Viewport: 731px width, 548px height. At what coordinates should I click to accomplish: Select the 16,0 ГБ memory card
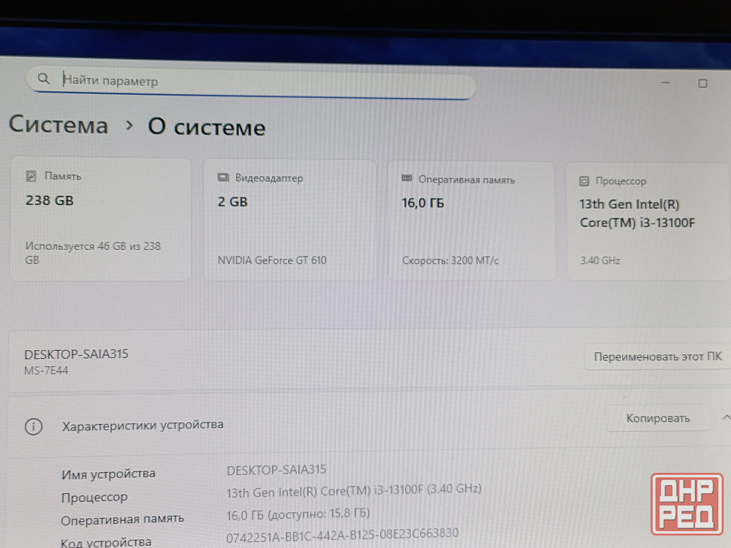pyautogui.click(x=471, y=221)
